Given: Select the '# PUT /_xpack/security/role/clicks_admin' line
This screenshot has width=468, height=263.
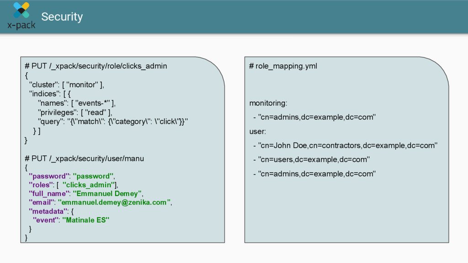Looking at the screenshot, I should pos(96,66).
